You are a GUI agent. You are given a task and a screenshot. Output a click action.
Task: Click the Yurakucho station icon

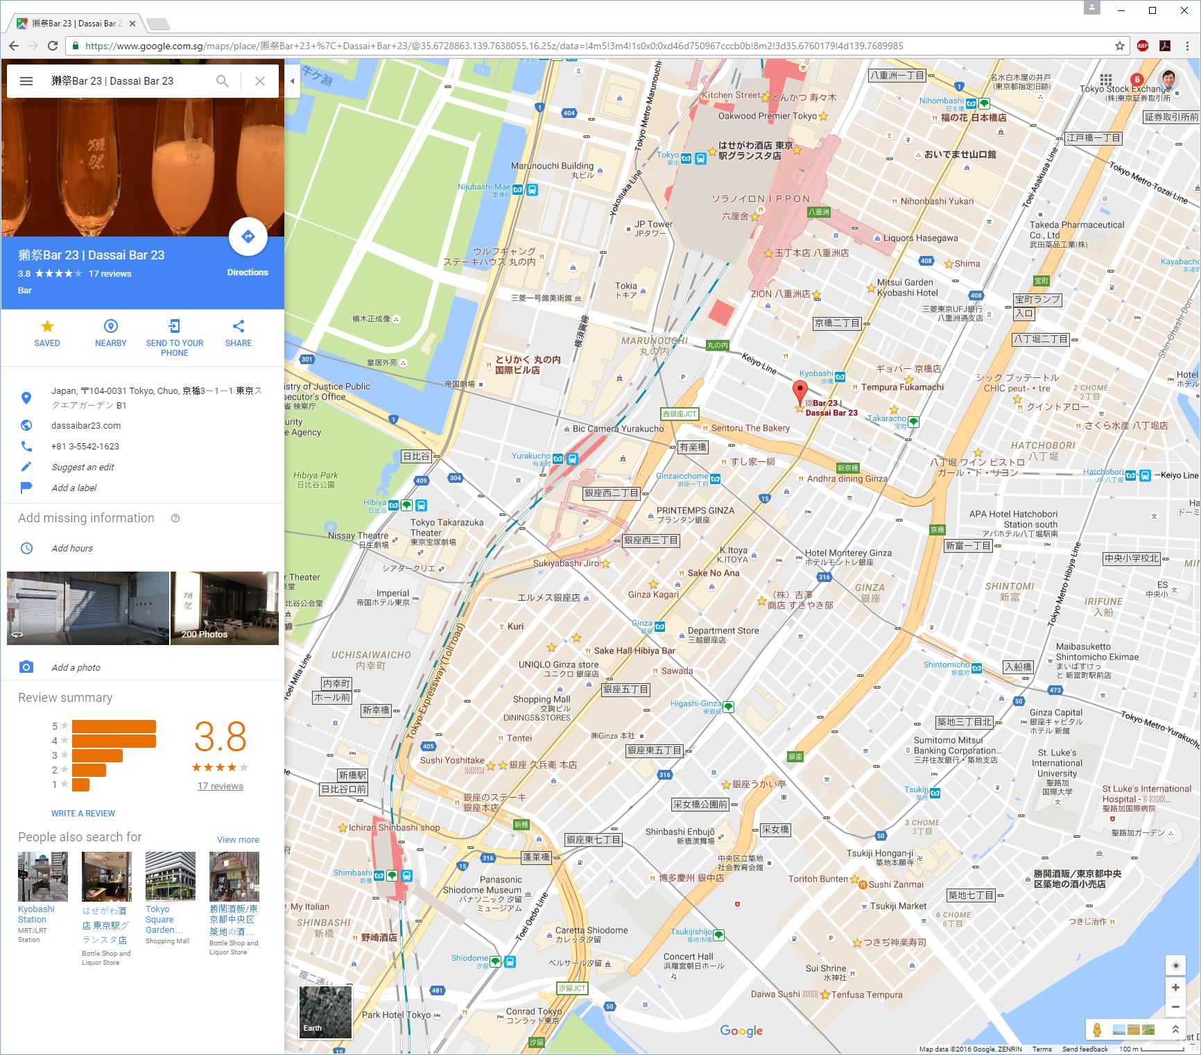click(x=572, y=458)
